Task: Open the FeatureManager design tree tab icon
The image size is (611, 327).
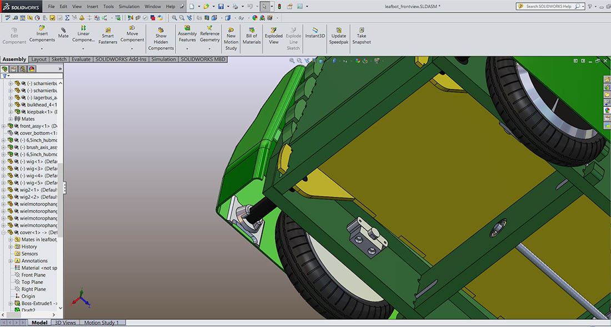Action: click(4, 69)
